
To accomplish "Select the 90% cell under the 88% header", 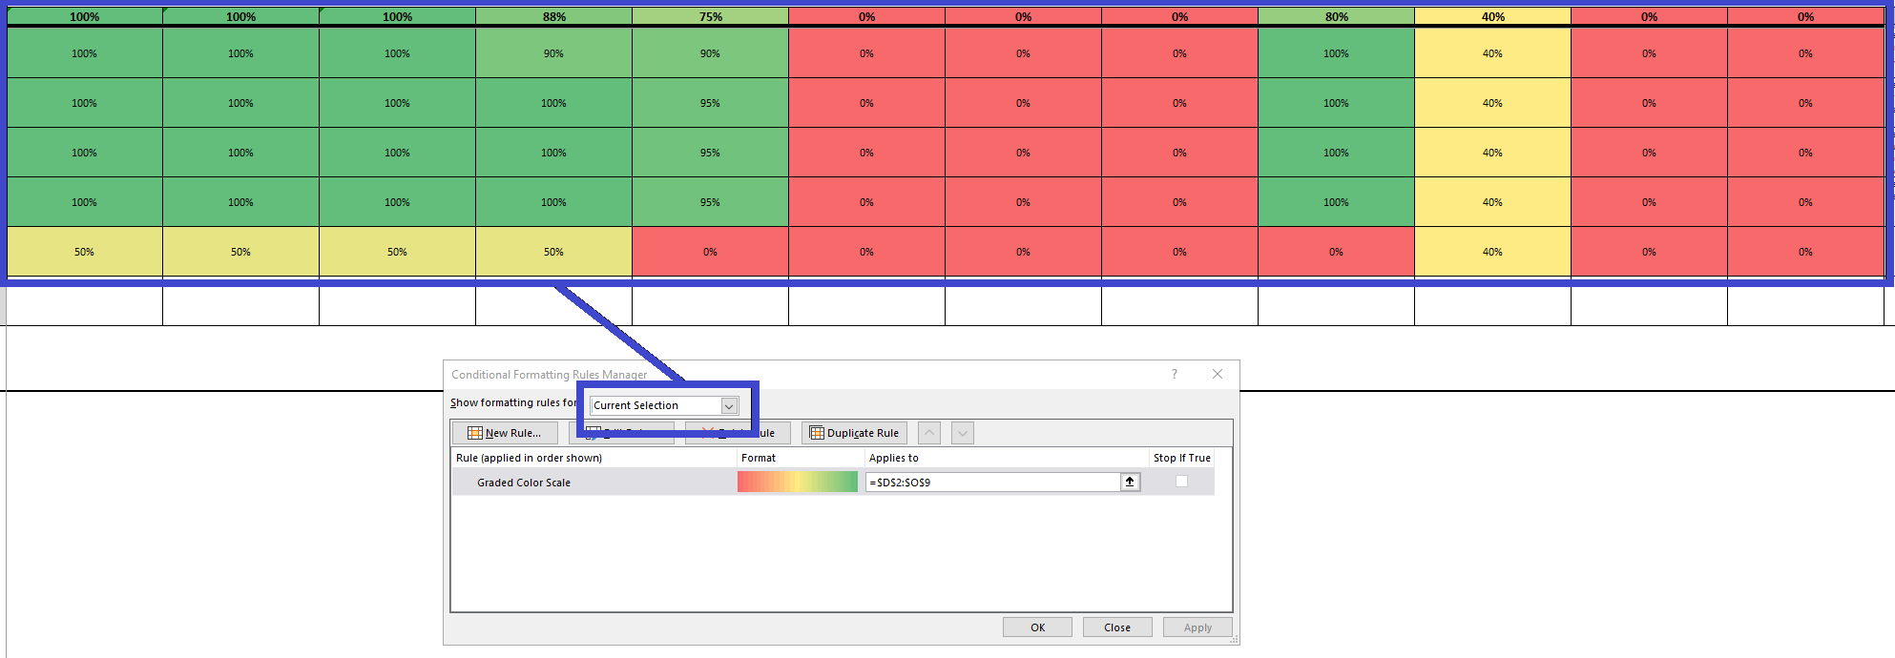I will click(x=554, y=53).
